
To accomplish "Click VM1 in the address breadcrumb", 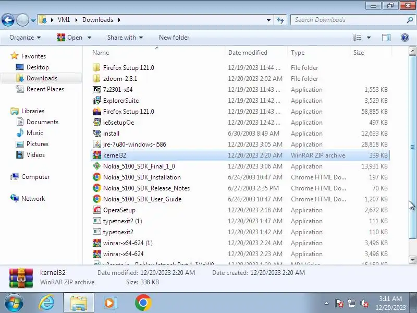I will tap(64, 20).
